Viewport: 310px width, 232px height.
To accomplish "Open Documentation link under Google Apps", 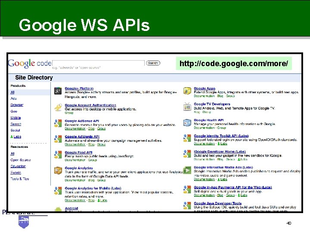I will coord(204,96).
